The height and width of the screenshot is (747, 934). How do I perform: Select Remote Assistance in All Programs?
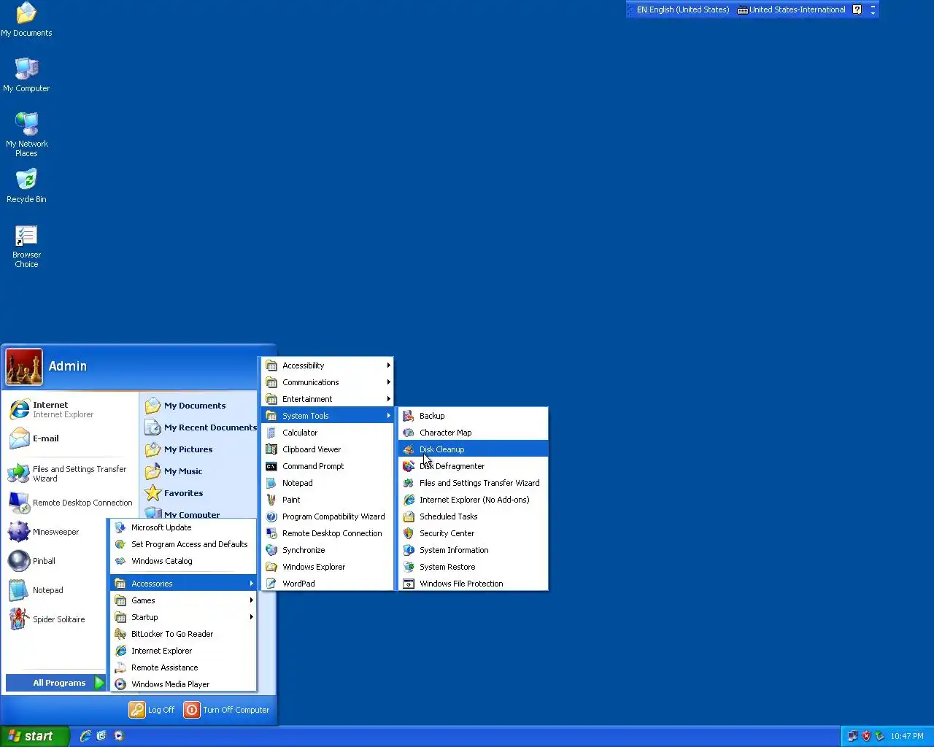(184, 667)
